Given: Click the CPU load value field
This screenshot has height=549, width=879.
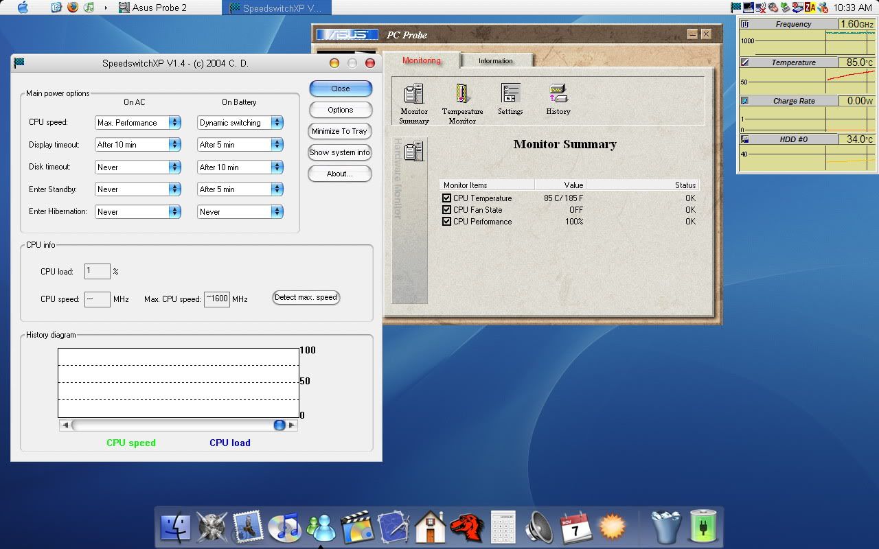Looking at the screenshot, I should pos(98,271).
